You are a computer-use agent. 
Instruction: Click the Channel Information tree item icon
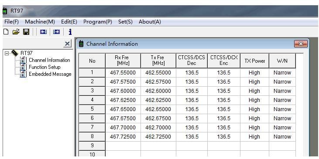click(x=24, y=60)
